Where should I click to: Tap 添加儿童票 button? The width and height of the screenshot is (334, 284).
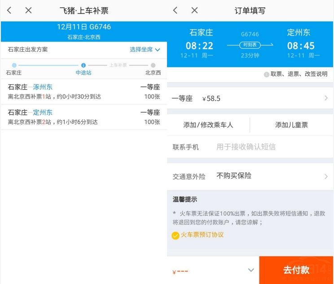tap(291, 125)
